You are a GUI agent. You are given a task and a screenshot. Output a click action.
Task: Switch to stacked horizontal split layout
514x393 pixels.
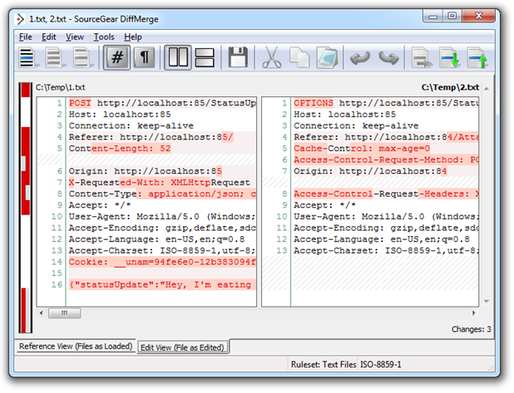click(205, 58)
